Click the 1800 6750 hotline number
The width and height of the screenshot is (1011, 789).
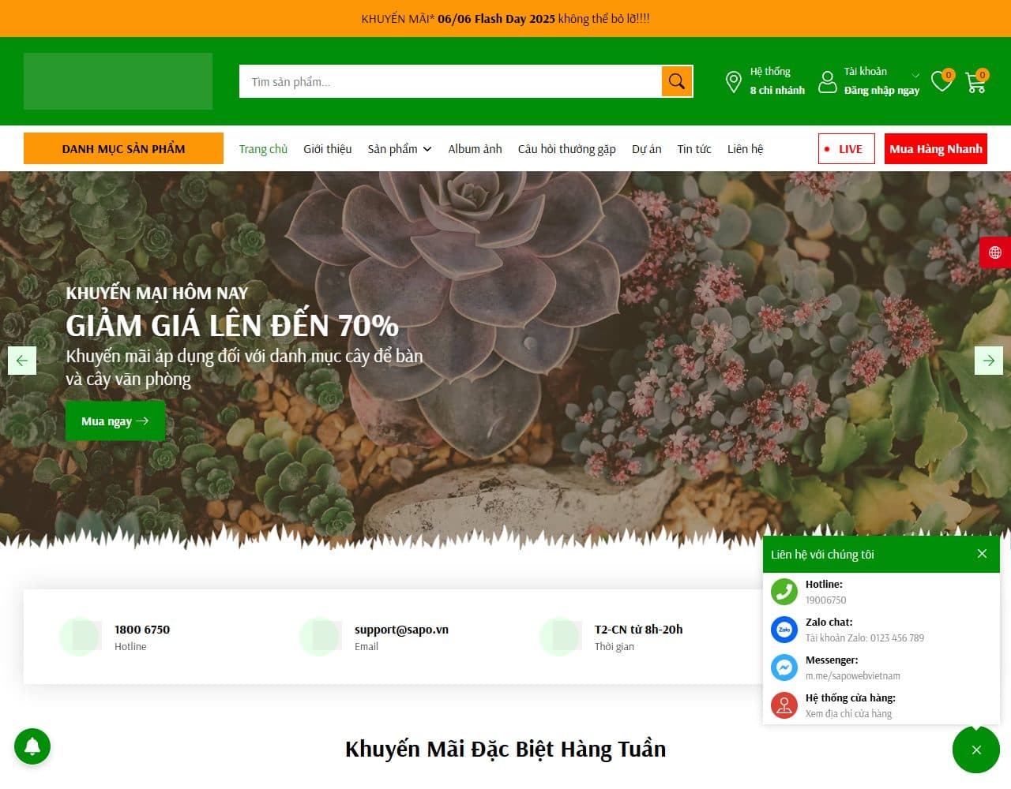142,630
